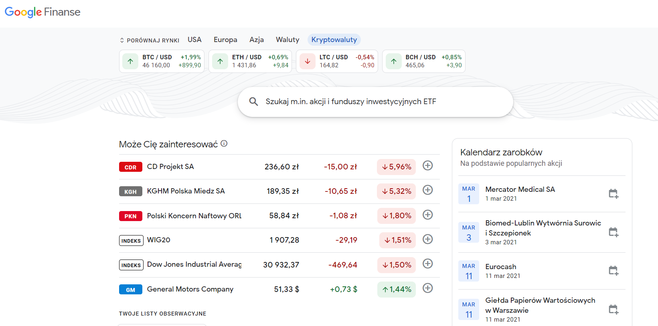The height and width of the screenshot is (326, 658).
Task: Focus the stock and ETF search field
Action: point(375,102)
